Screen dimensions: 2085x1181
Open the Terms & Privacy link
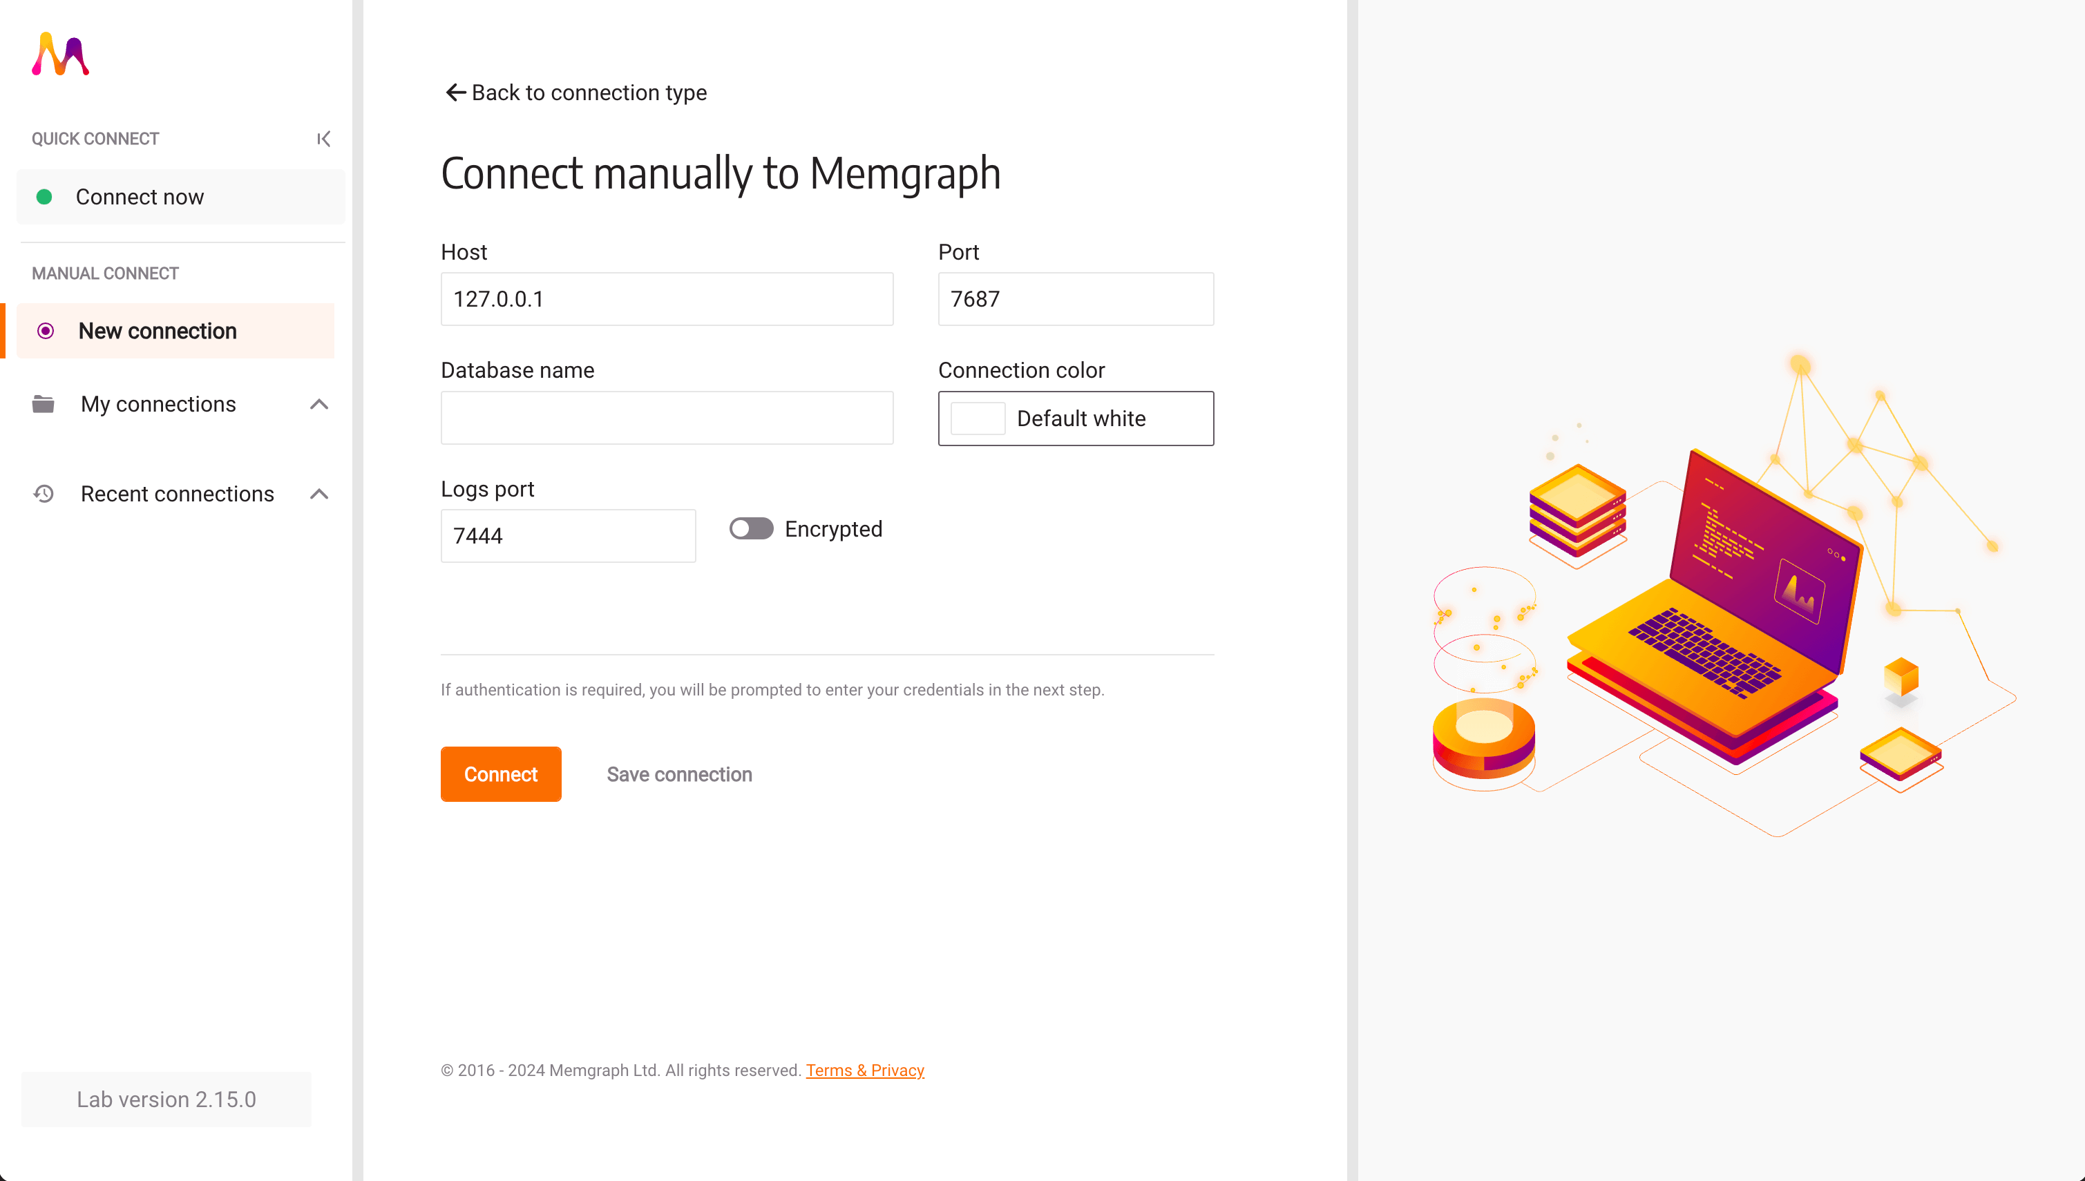865,1070
